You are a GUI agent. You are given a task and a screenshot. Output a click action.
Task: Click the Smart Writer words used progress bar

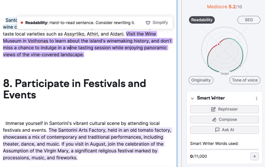pyautogui.click(x=224, y=150)
